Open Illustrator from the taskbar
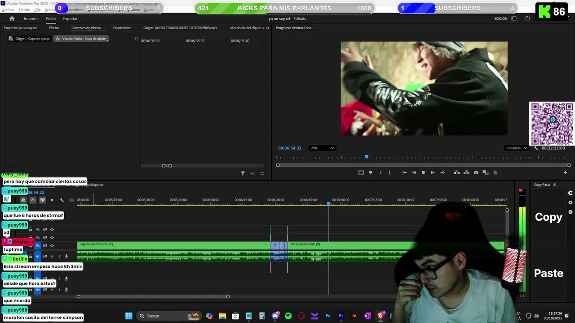 tap(354, 316)
